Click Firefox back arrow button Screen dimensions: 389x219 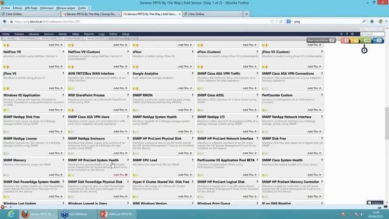click(x=5, y=22)
